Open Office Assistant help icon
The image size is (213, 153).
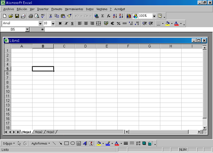coord(160,16)
